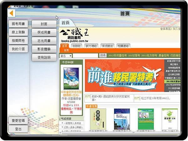Open the green book cover thumbnail
The height and width of the screenshot is (141, 188).
(146, 119)
